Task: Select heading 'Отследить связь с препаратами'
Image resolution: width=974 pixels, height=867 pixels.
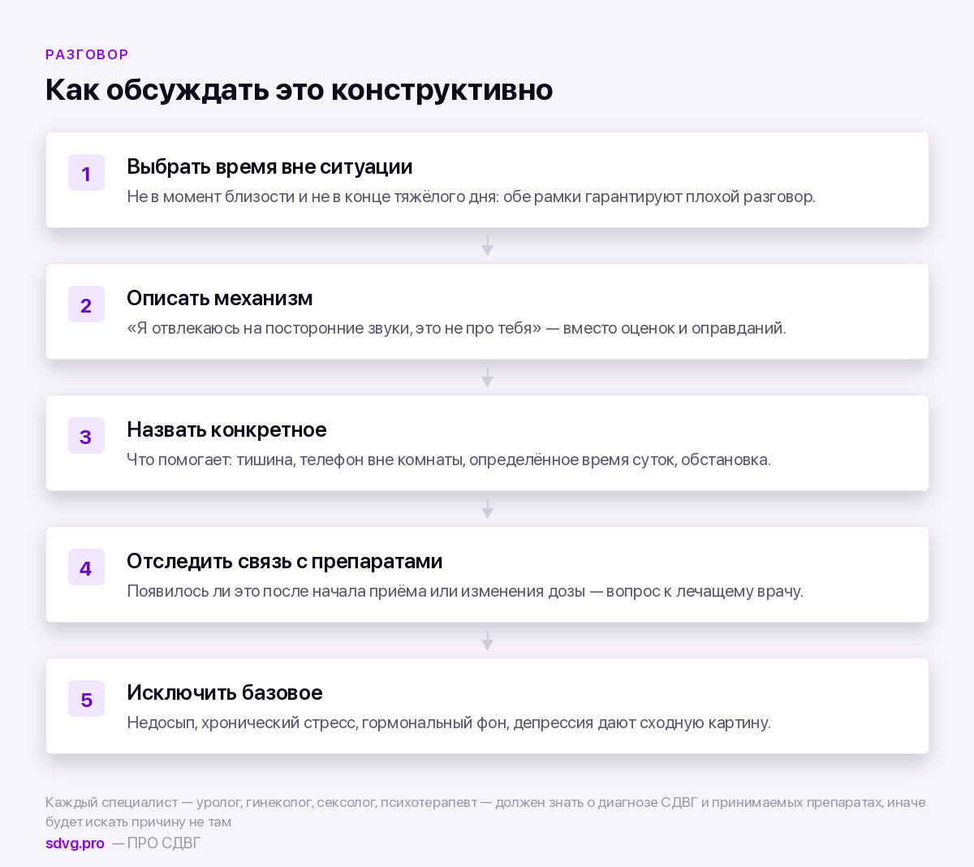Action: [x=285, y=561]
